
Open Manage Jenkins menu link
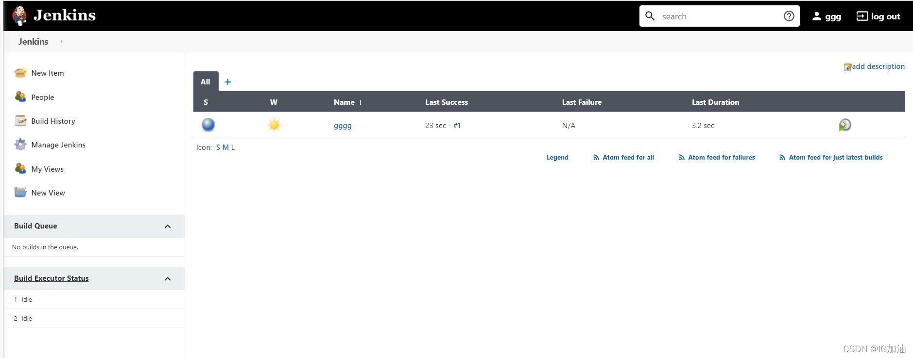click(x=58, y=145)
